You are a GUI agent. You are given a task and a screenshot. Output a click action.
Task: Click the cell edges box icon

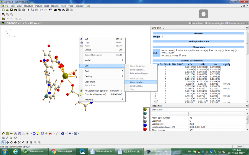click(42, 133)
